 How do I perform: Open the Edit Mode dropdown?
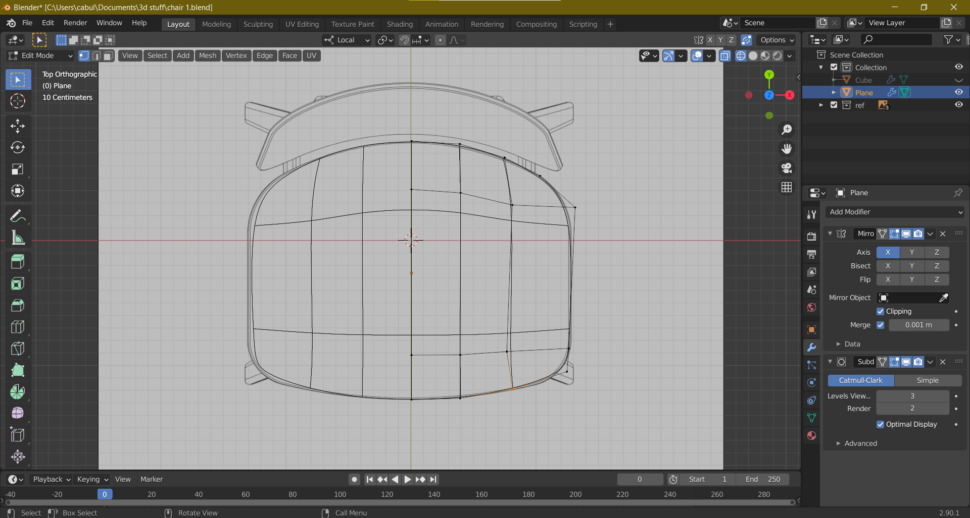click(40, 55)
